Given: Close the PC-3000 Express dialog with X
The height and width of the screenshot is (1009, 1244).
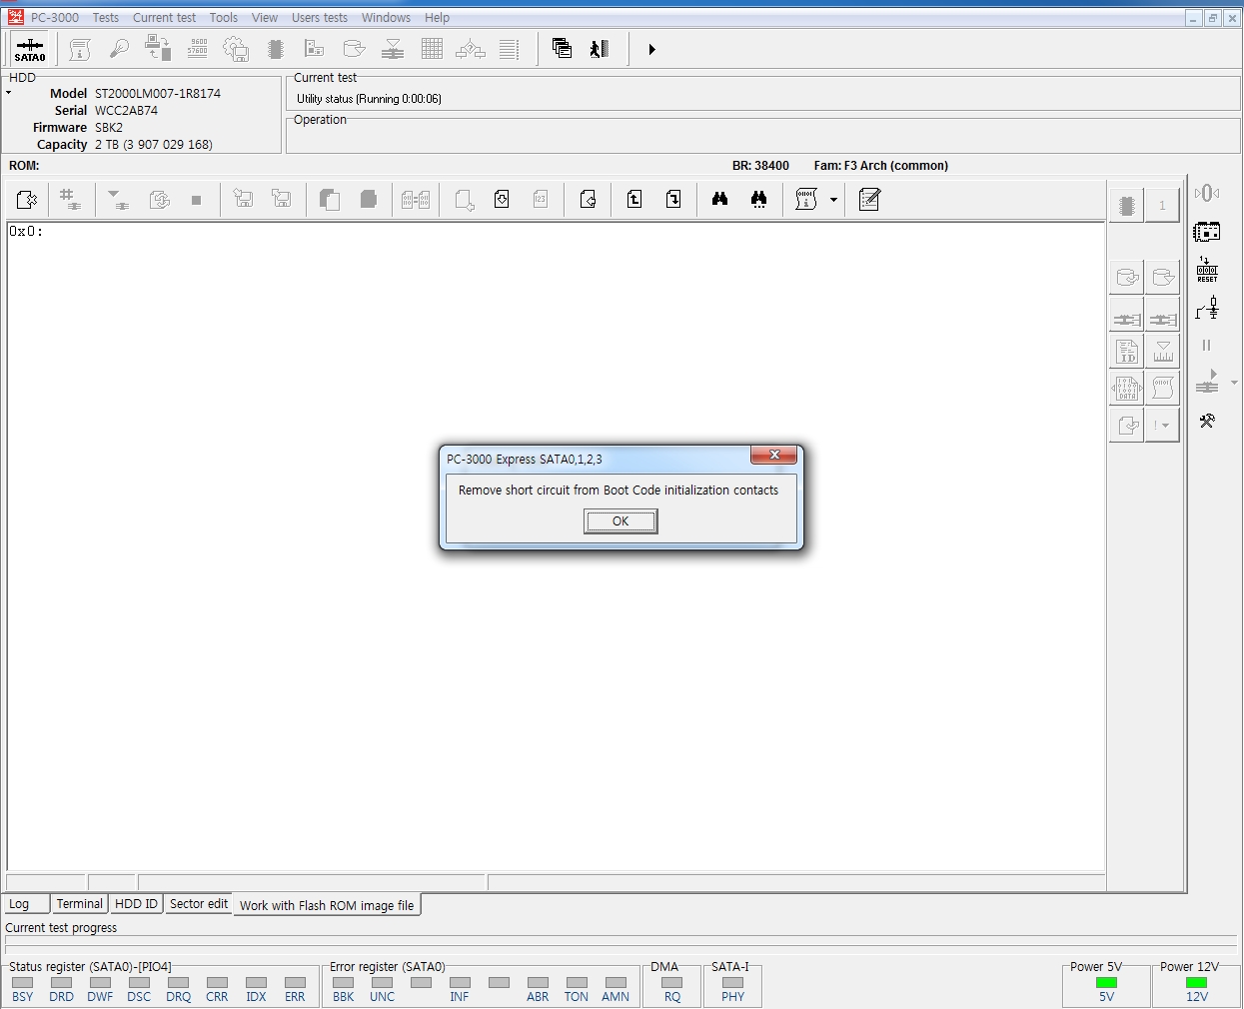Looking at the screenshot, I should (x=774, y=456).
